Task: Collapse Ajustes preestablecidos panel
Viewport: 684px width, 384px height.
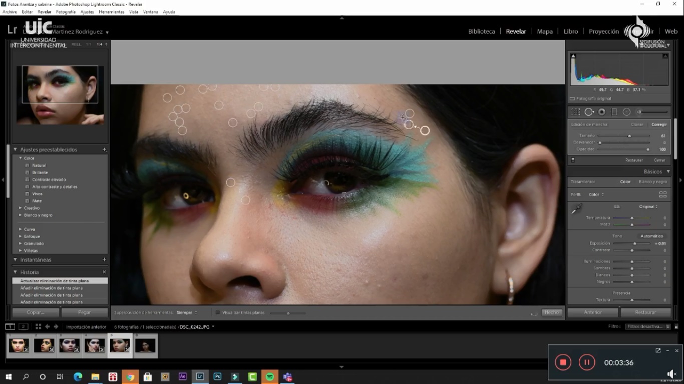Action: tap(15, 149)
